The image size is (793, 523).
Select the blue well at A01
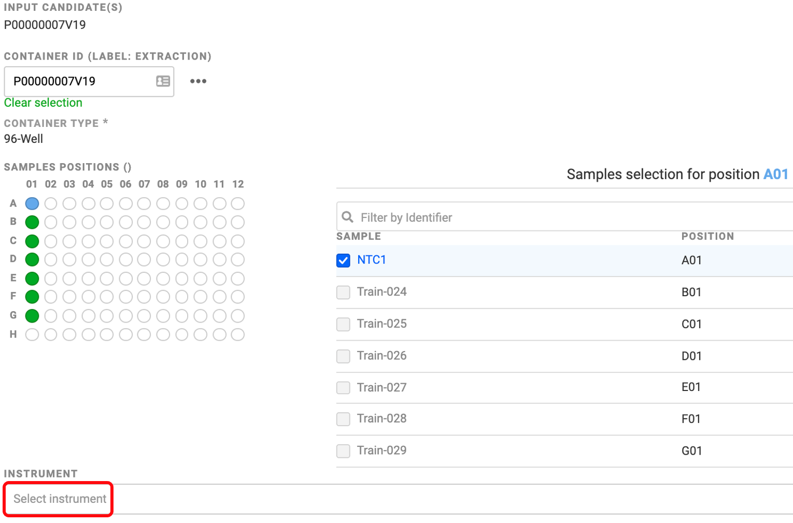(x=32, y=204)
